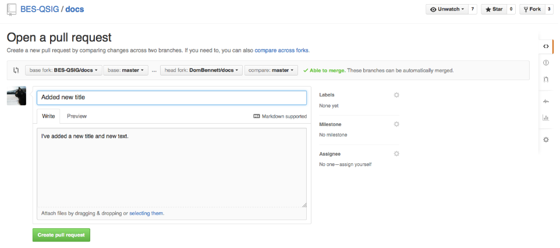Switch to the Preview tab
Screen dimensions: 560x248
pos(77,116)
